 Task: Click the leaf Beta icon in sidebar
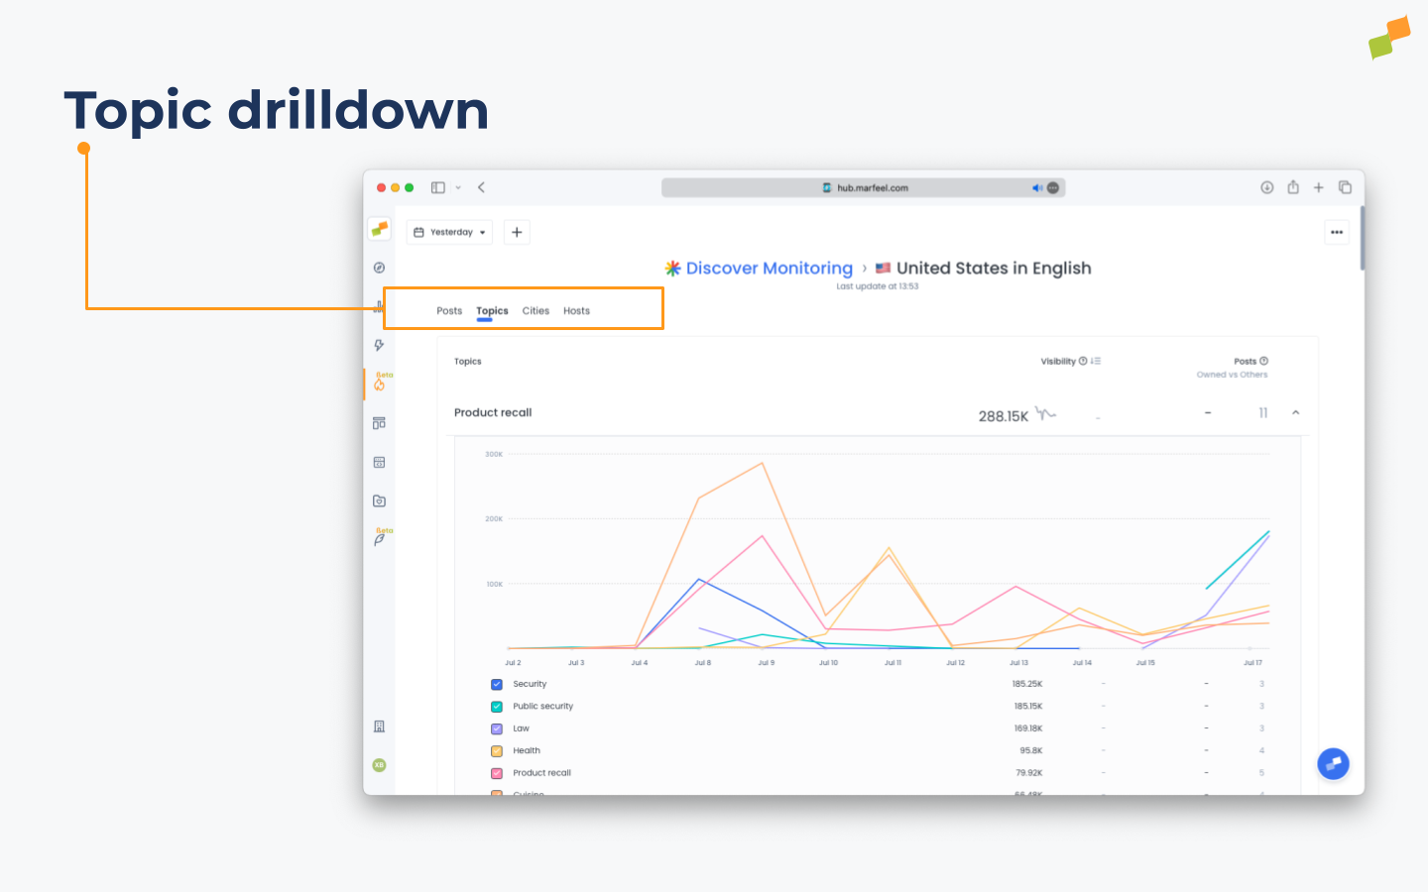[379, 538]
